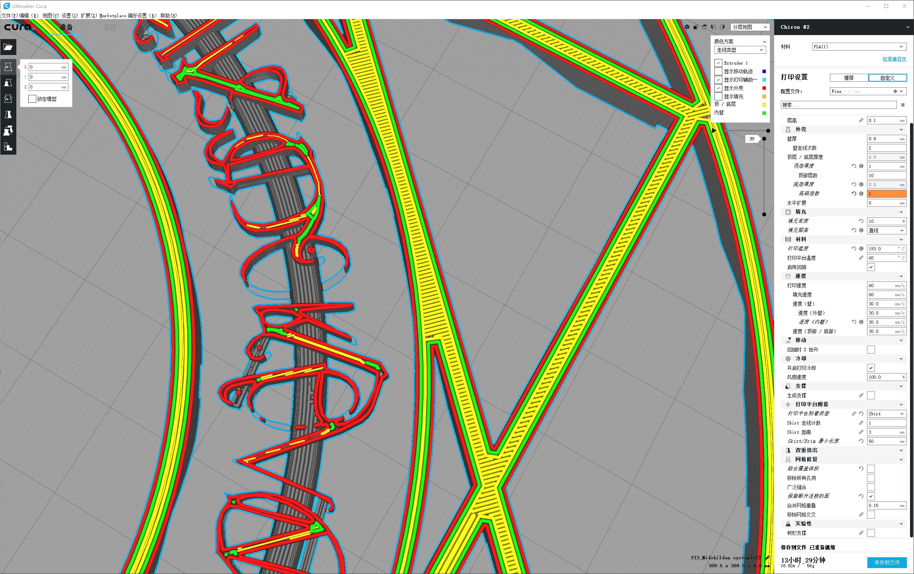Open per-model settings tool
The height and width of the screenshot is (574, 914).
pos(8,130)
